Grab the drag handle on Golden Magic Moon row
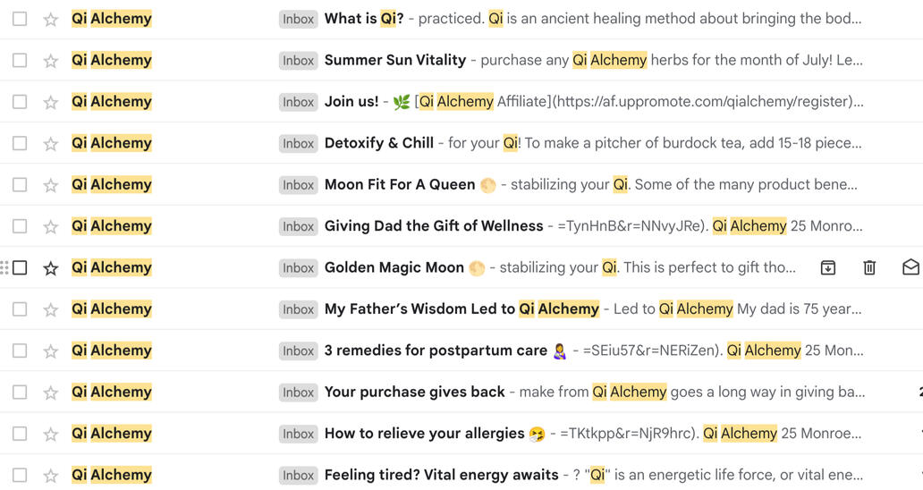 4,267
